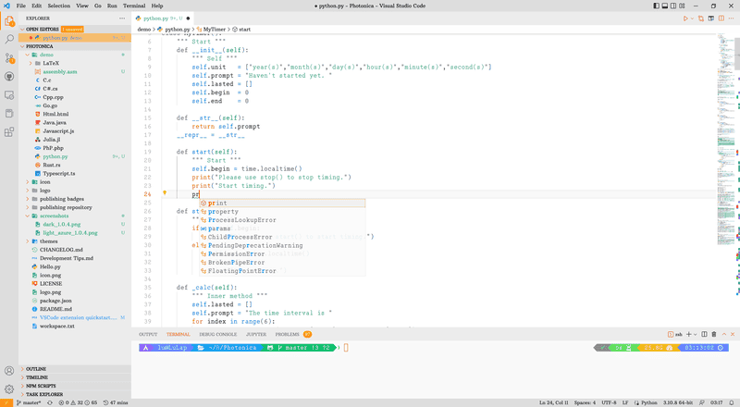Switch to the DEBUG CONSOLE tab
The width and height of the screenshot is (740, 407).
coord(218,334)
